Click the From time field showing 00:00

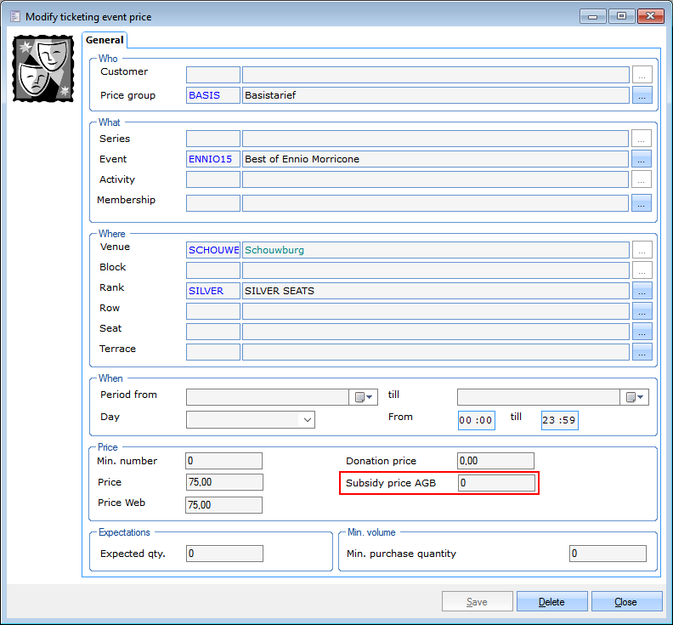pos(476,420)
